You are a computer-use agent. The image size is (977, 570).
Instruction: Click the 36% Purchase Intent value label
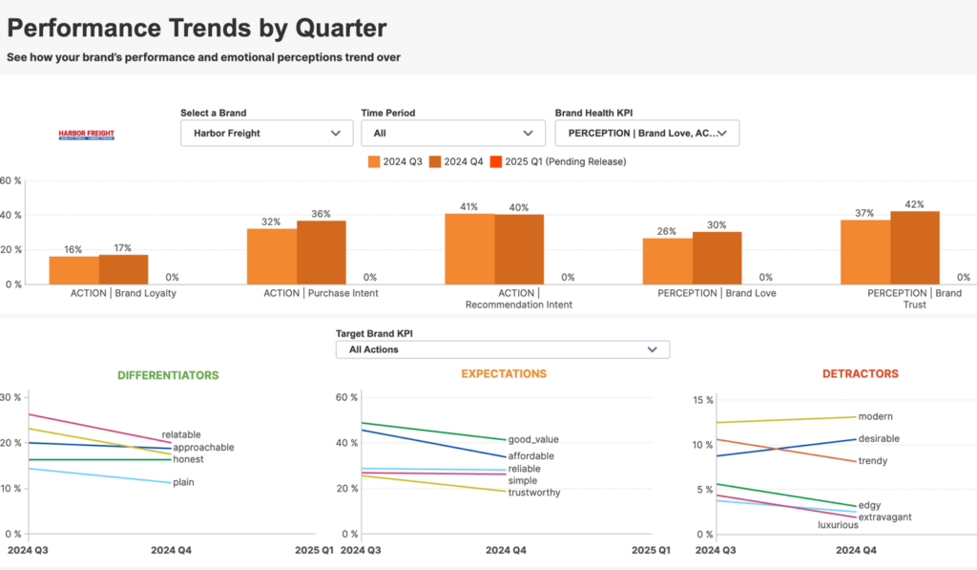pyautogui.click(x=321, y=214)
